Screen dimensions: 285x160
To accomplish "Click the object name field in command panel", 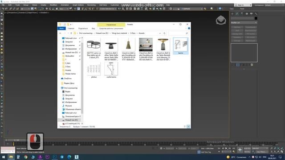I will pyautogui.click(x=242, y=18).
